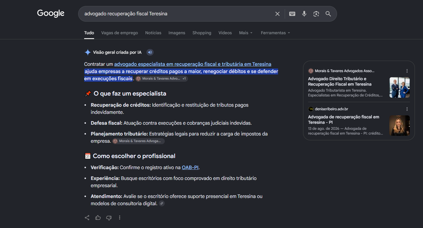Listen to the AI overview speaker icon

pyautogui.click(x=150, y=53)
